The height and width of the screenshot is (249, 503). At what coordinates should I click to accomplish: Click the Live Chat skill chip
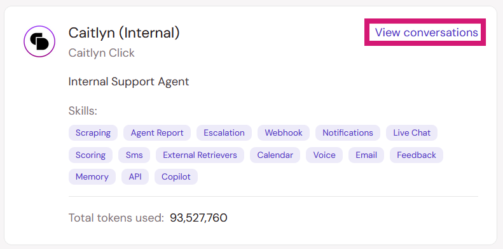(412, 132)
